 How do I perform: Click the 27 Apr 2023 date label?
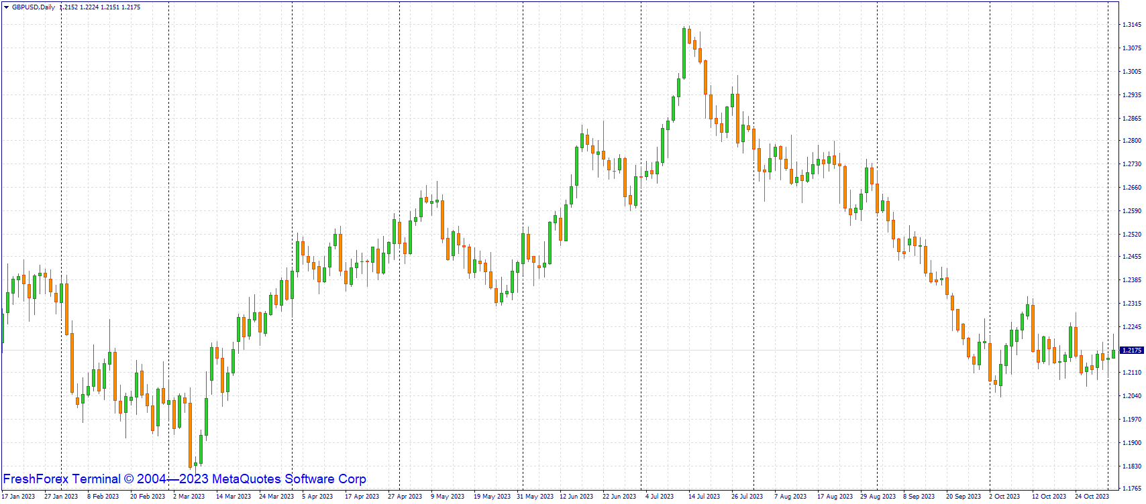tap(405, 497)
